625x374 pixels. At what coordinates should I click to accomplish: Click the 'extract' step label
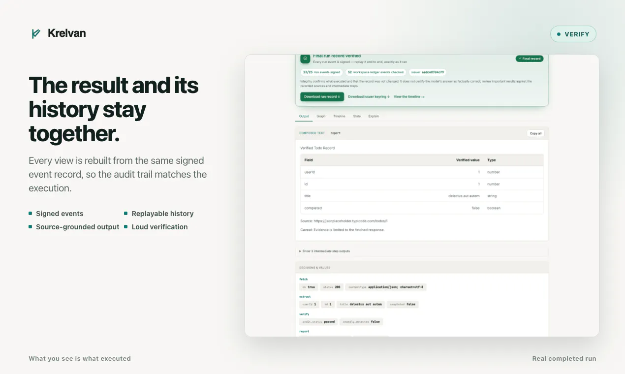pos(305,297)
